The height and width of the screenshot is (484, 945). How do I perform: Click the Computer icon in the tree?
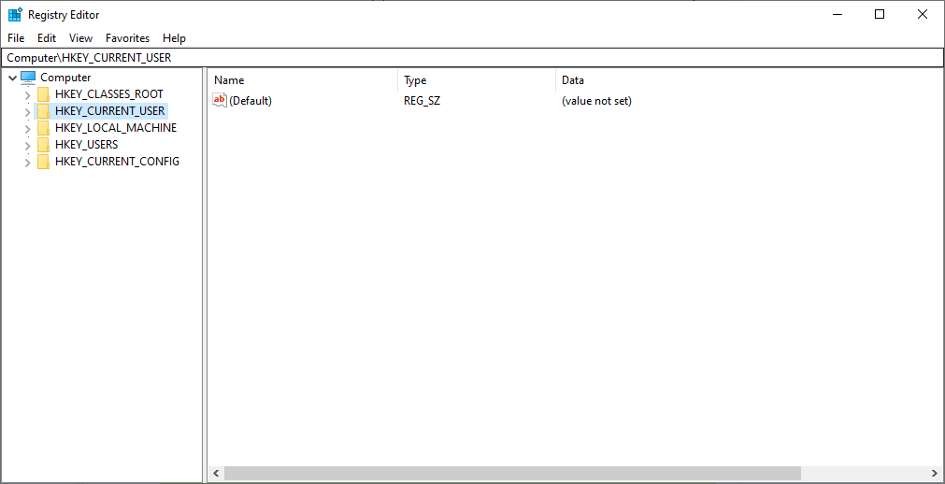(x=28, y=78)
